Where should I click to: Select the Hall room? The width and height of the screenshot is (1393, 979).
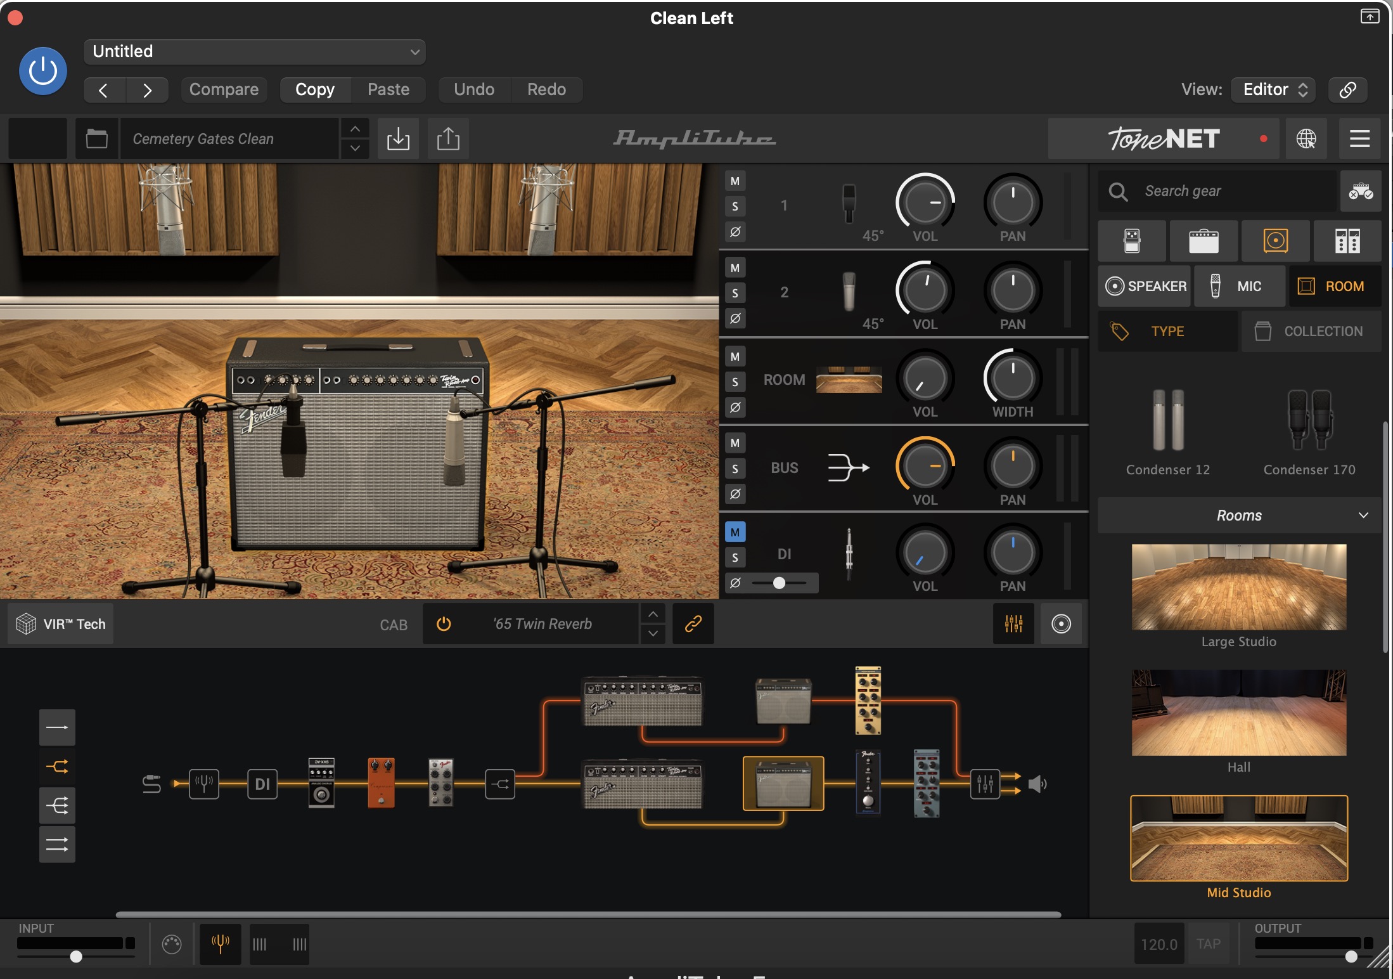1239,713
